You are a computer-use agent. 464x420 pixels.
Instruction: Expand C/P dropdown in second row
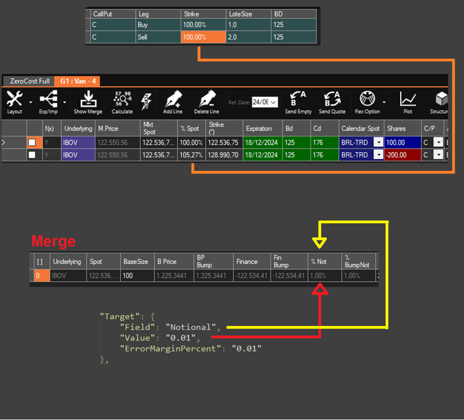(x=437, y=155)
